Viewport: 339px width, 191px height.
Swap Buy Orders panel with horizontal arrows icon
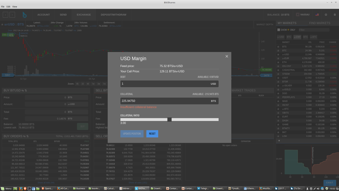[24, 136]
